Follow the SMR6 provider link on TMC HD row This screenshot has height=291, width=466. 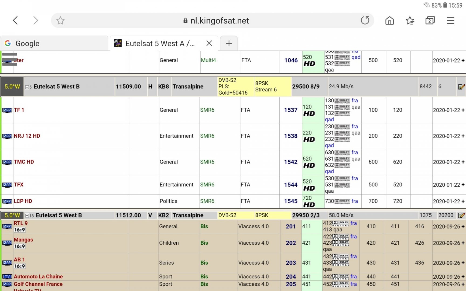[x=207, y=162]
